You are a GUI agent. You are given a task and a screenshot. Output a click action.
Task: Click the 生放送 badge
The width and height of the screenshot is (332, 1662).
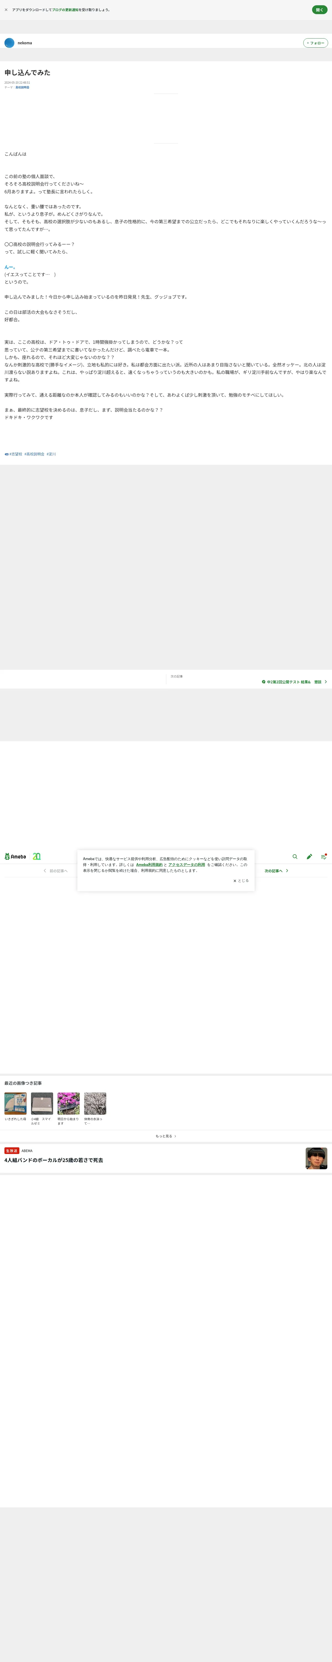click(x=12, y=1150)
